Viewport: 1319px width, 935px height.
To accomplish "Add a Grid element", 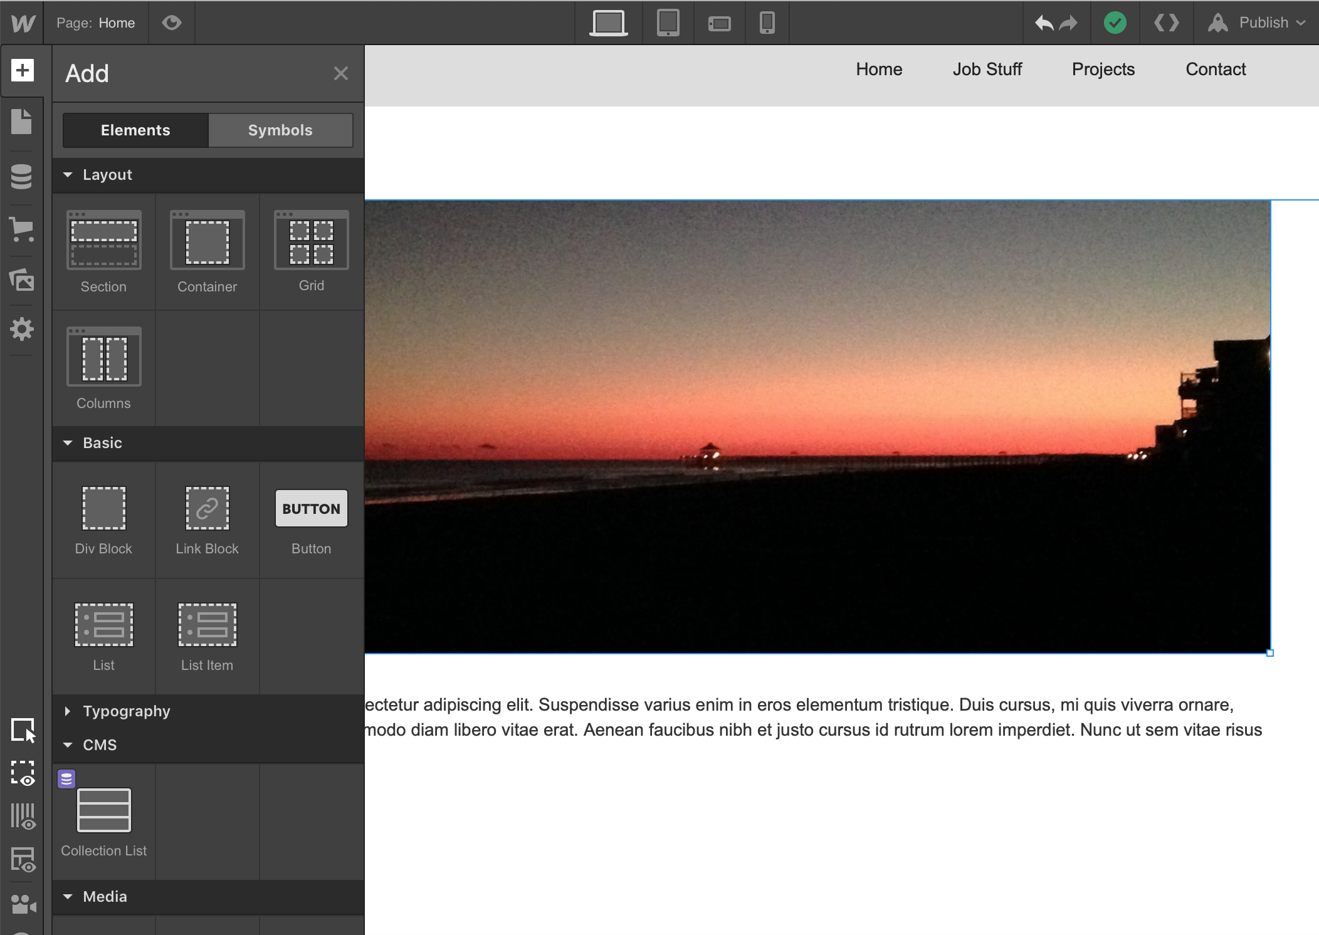I will [x=312, y=252].
